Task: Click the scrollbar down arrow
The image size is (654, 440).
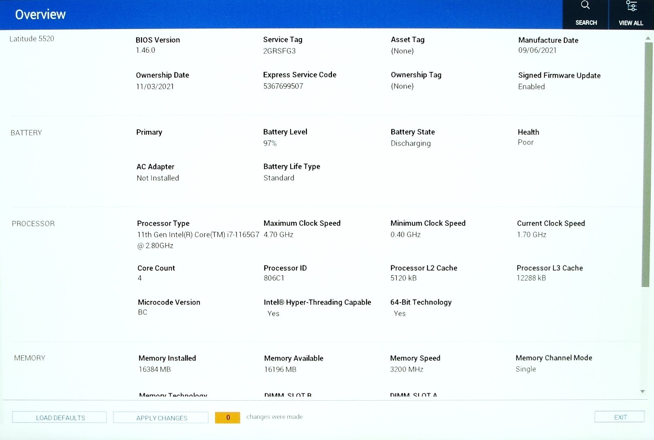Action: 643,391
